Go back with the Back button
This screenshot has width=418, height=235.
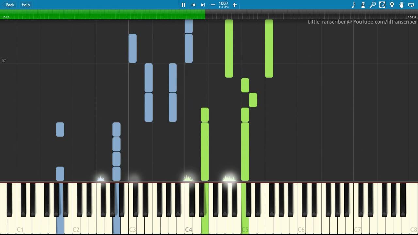(x=8, y=5)
